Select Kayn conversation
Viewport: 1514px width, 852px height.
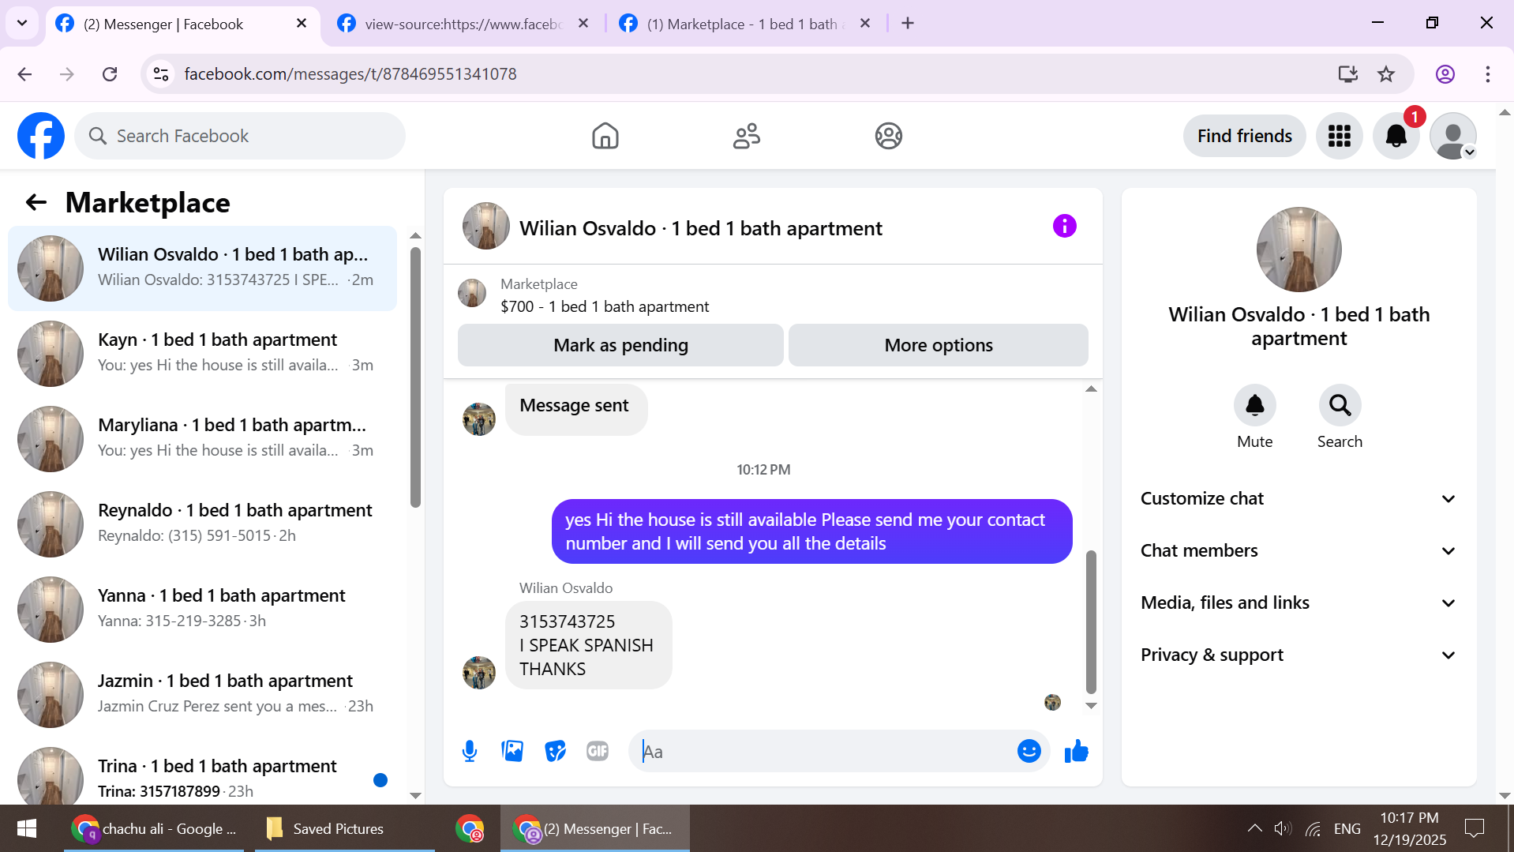click(x=202, y=353)
